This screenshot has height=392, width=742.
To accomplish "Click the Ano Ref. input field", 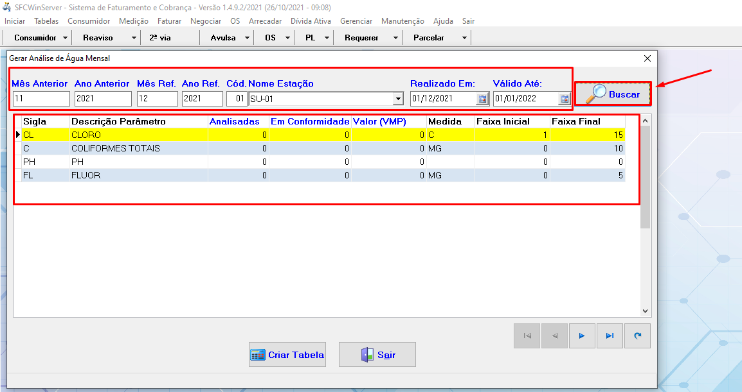I will tap(202, 99).
